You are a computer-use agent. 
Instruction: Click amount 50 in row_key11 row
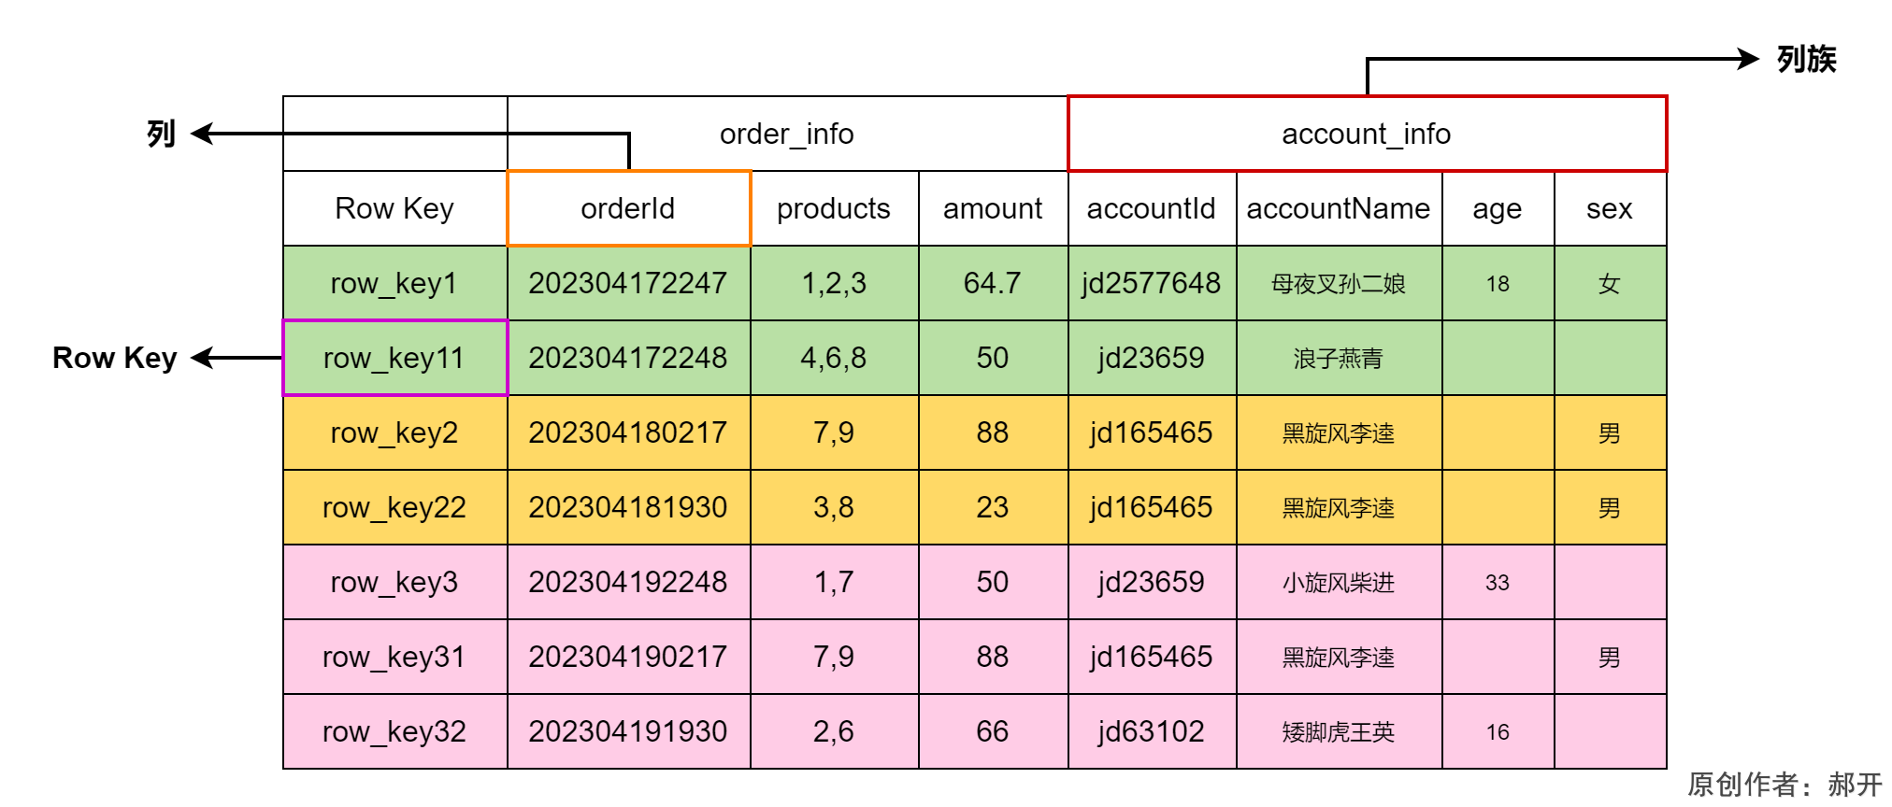click(993, 358)
